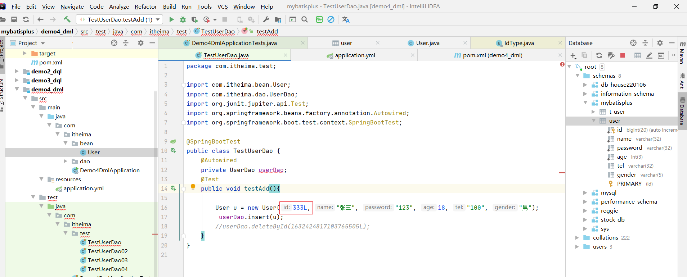Search everywhere with the magnifier icon
The height and width of the screenshot is (277, 687).
pos(305,19)
